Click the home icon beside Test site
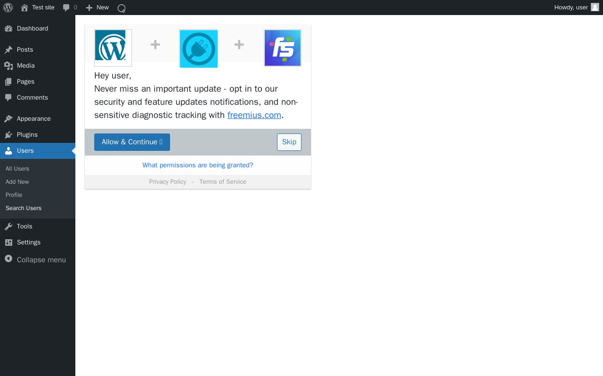Viewport: 603px width, 376px height. pyautogui.click(x=24, y=8)
